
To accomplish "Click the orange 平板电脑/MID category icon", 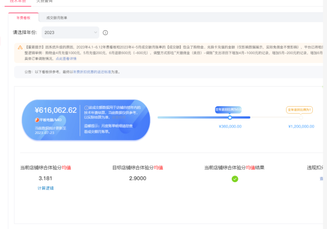I will point(37,120).
